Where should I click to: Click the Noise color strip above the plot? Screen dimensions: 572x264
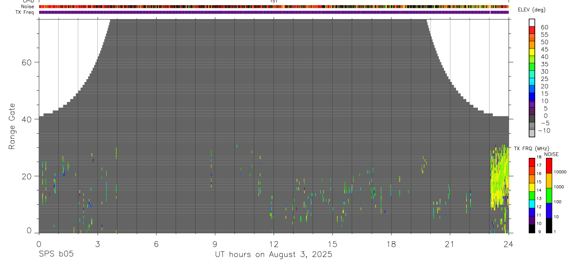click(x=273, y=7)
